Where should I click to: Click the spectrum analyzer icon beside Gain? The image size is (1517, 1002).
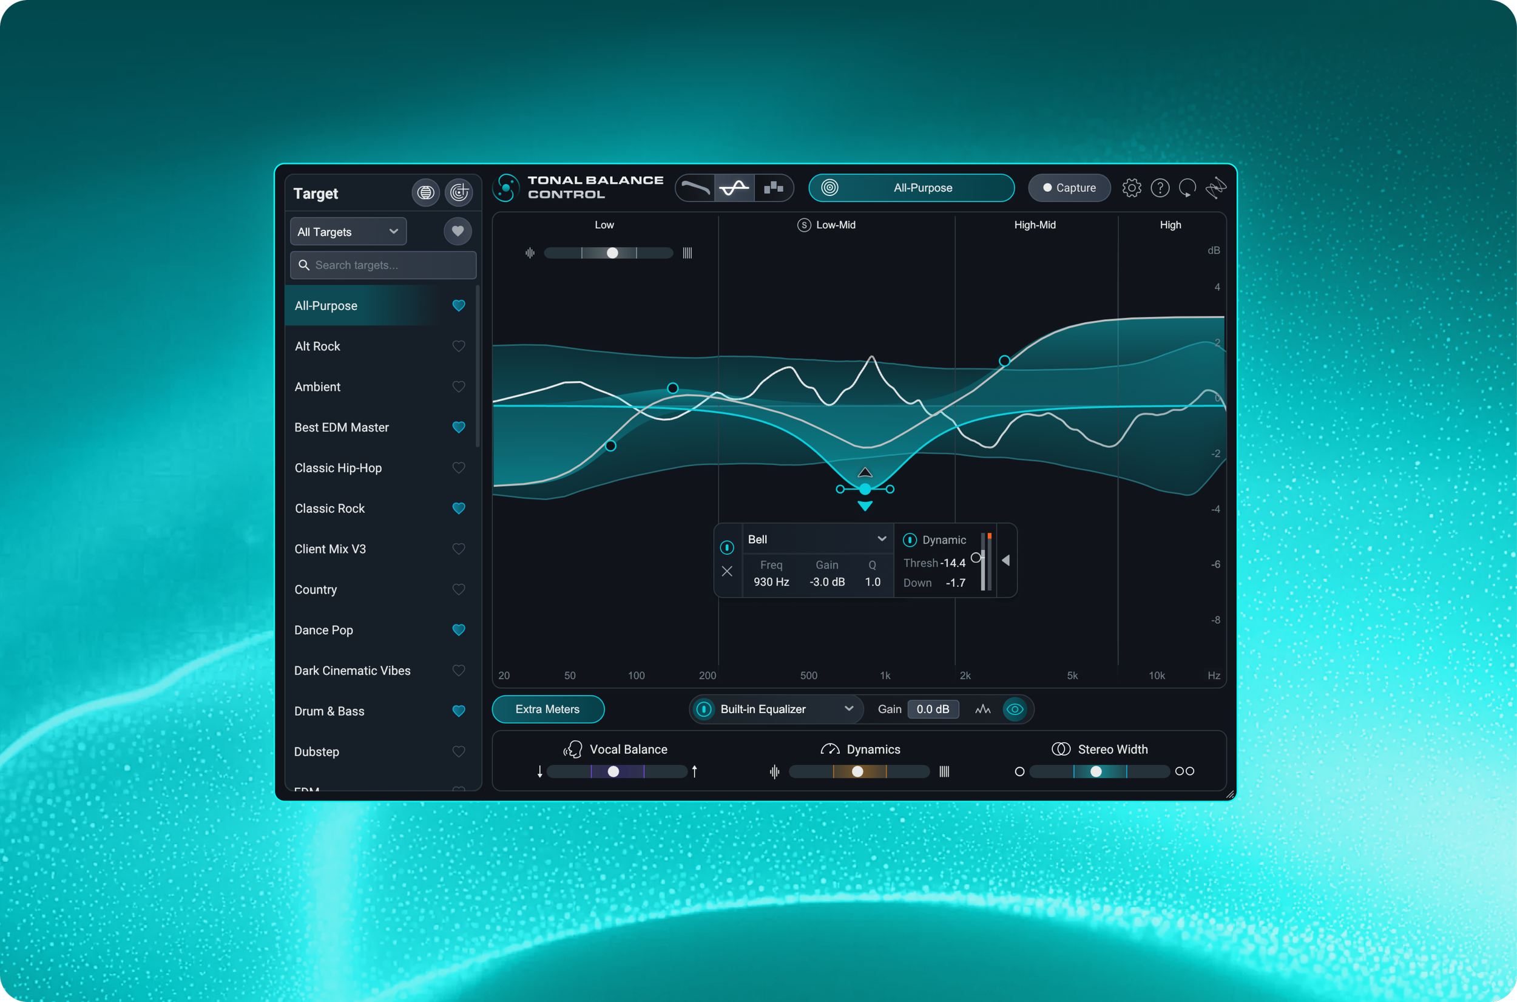point(982,709)
